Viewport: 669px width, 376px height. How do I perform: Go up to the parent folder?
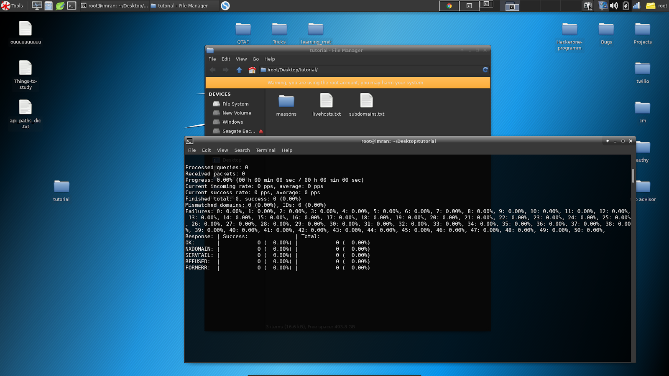point(239,70)
